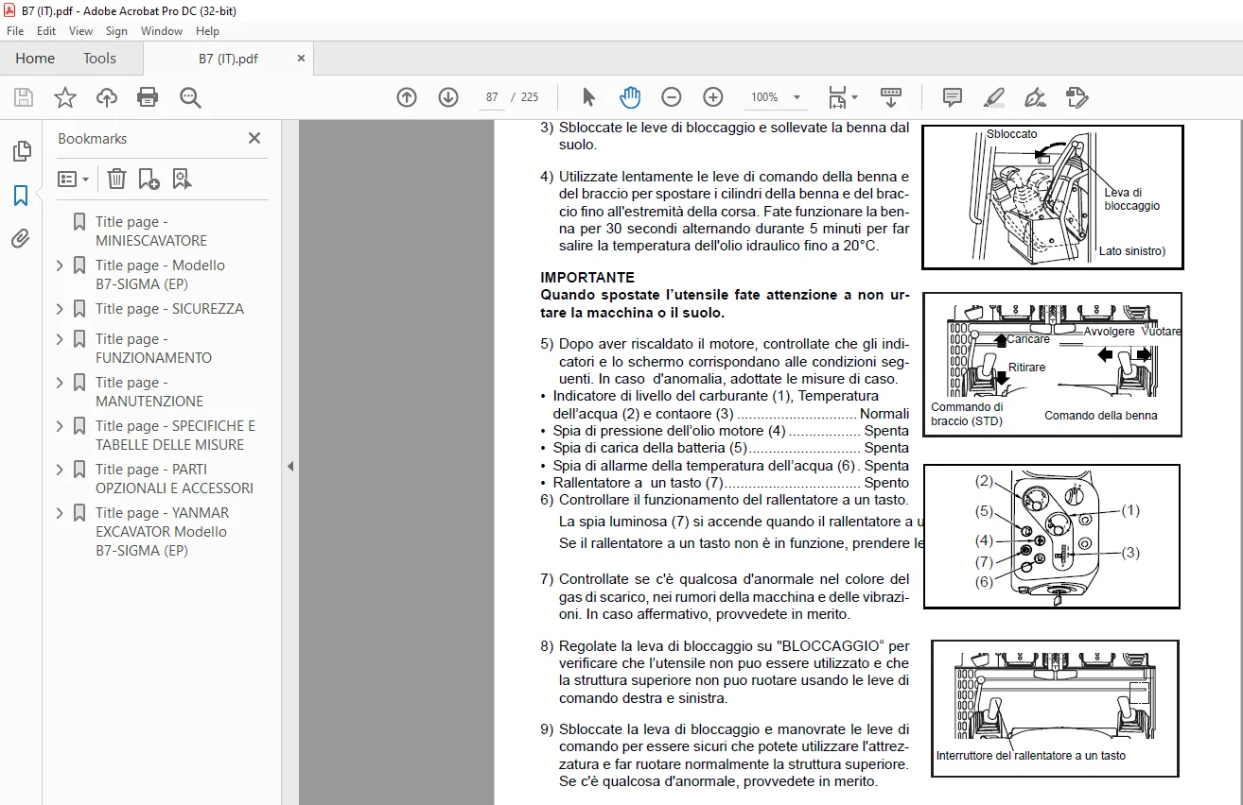Screen dimensions: 1243x805
Task: Upload the file to cloud icon
Action: click(107, 97)
